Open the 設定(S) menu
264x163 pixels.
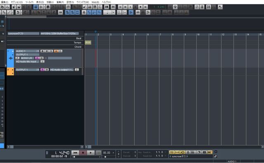(70, 2)
